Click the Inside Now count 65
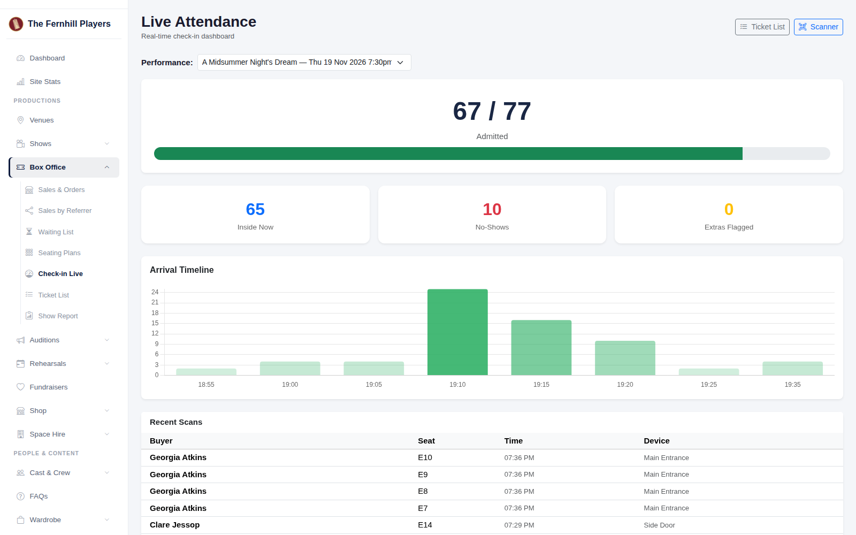The height and width of the screenshot is (535, 856). pos(255,209)
